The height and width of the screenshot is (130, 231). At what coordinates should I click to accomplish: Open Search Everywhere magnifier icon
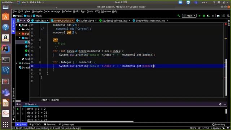point(228,16)
